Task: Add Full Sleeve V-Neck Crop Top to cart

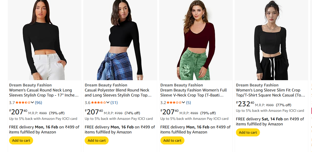Action: [172, 140]
